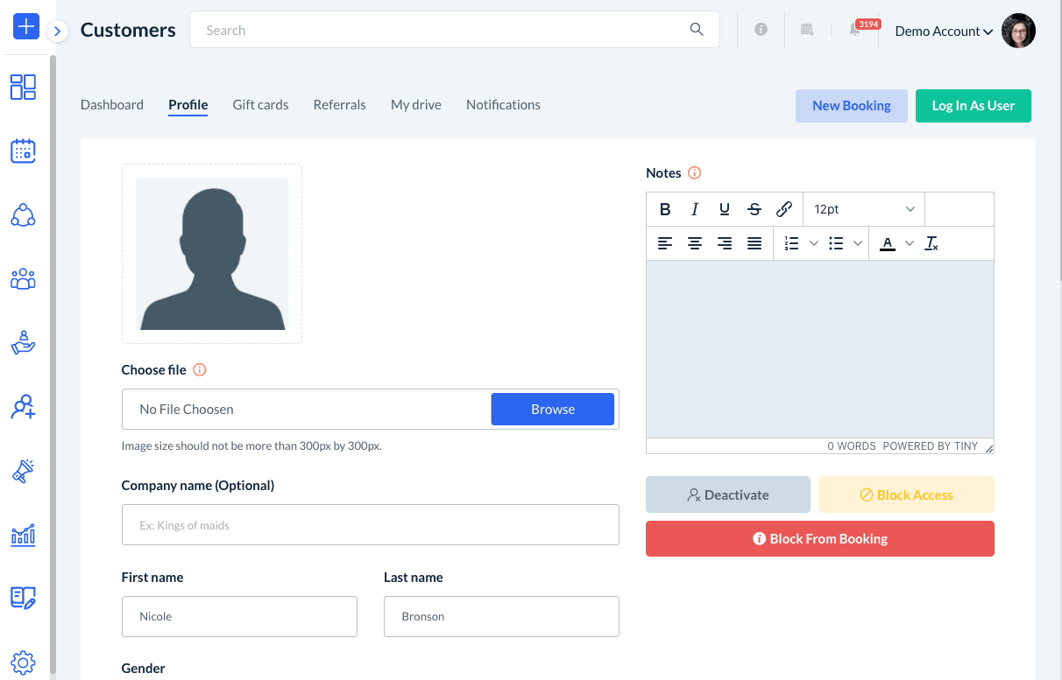Open the settings gear sidebar icon

coord(23,662)
